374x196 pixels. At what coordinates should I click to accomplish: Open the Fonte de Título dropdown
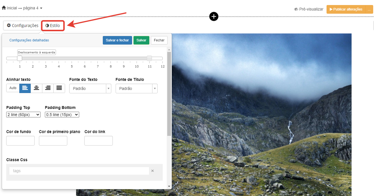coord(136,89)
